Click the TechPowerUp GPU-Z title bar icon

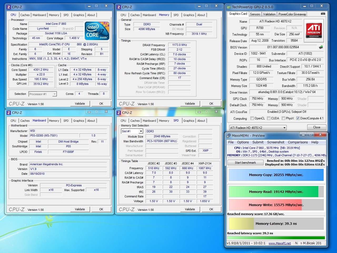(228, 7)
